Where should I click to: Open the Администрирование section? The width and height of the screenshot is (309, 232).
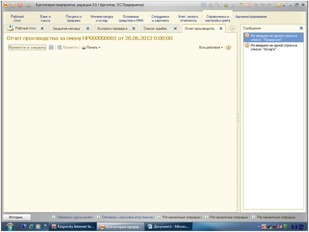pyautogui.click(x=251, y=17)
